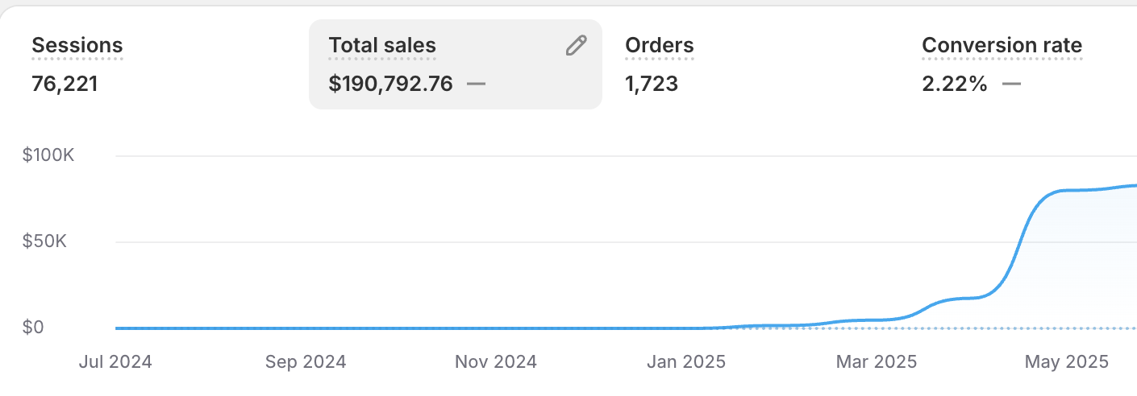Select the Total sales metric label
The image size is (1137, 396).
(382, 46)
